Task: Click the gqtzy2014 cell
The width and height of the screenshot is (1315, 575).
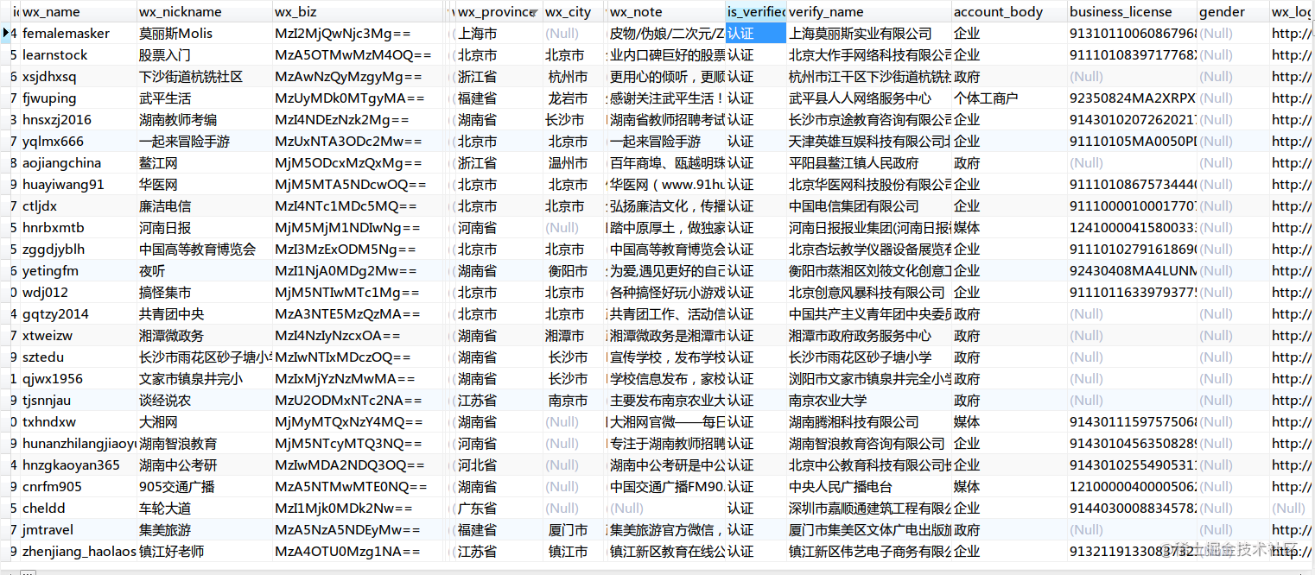Action: [78, 314]
